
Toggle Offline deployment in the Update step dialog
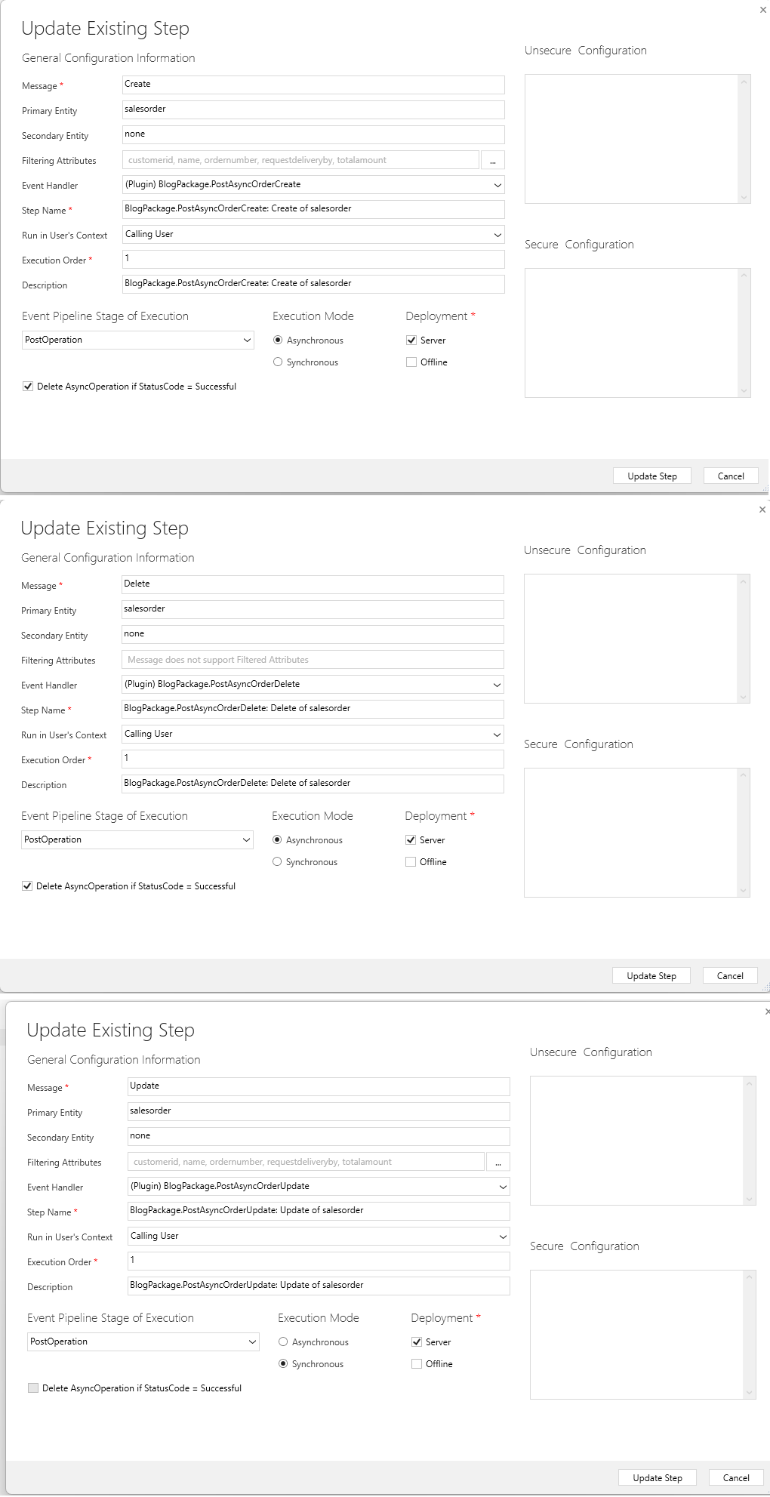(x=417, y=1364)
